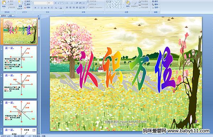213x137 pixels.
Task: Click the rainbow title 认识方位 on slide
Action: [126, 69]
